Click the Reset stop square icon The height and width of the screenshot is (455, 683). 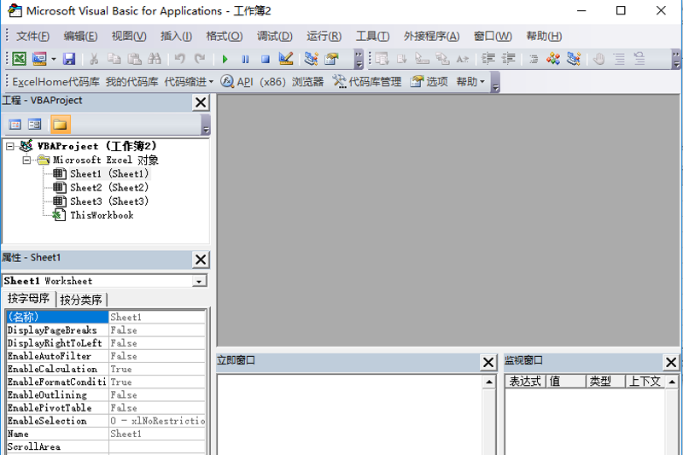(265, 59)
